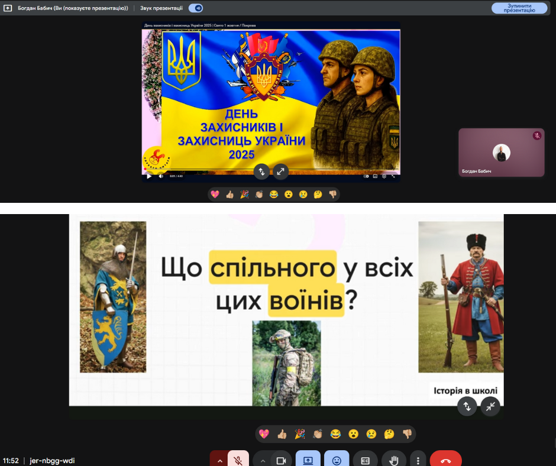Click 'Зупинити презентацію' button
Image resolution: width=556 pixels, height=466 pixels.
click(519, 8)
